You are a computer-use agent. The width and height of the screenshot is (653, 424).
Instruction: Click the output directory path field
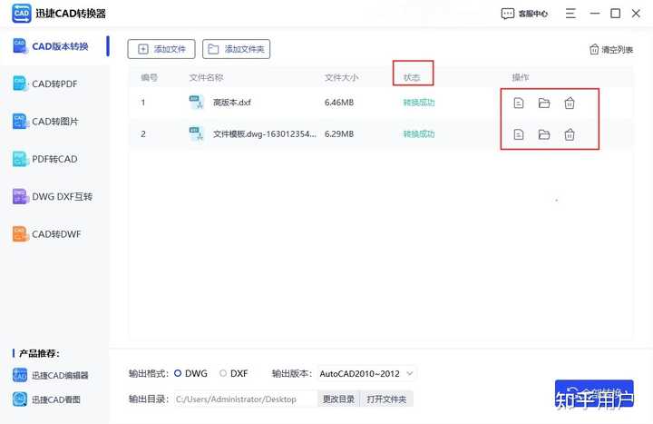click(x=246, y=399)
